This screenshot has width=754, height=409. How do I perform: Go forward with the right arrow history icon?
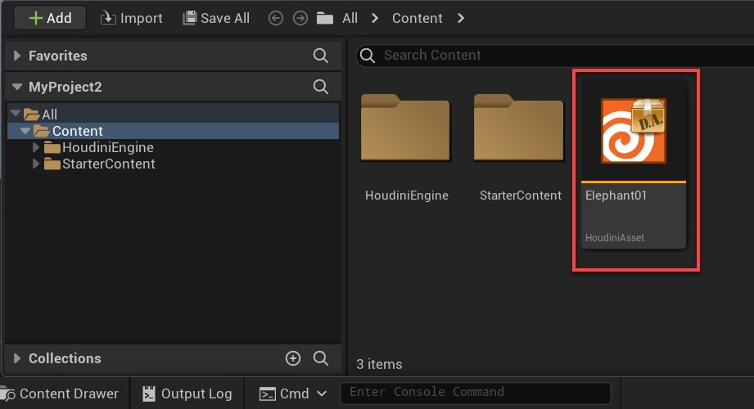point(300,18)
